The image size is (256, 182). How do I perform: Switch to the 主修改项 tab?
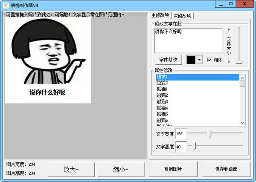click(x=160, y=15)
